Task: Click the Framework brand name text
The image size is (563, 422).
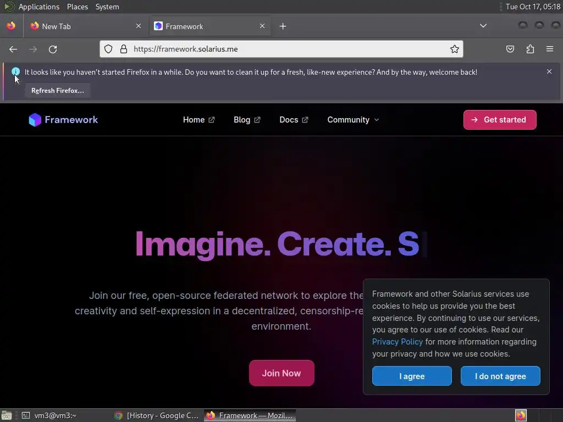Action: (71, 120)
